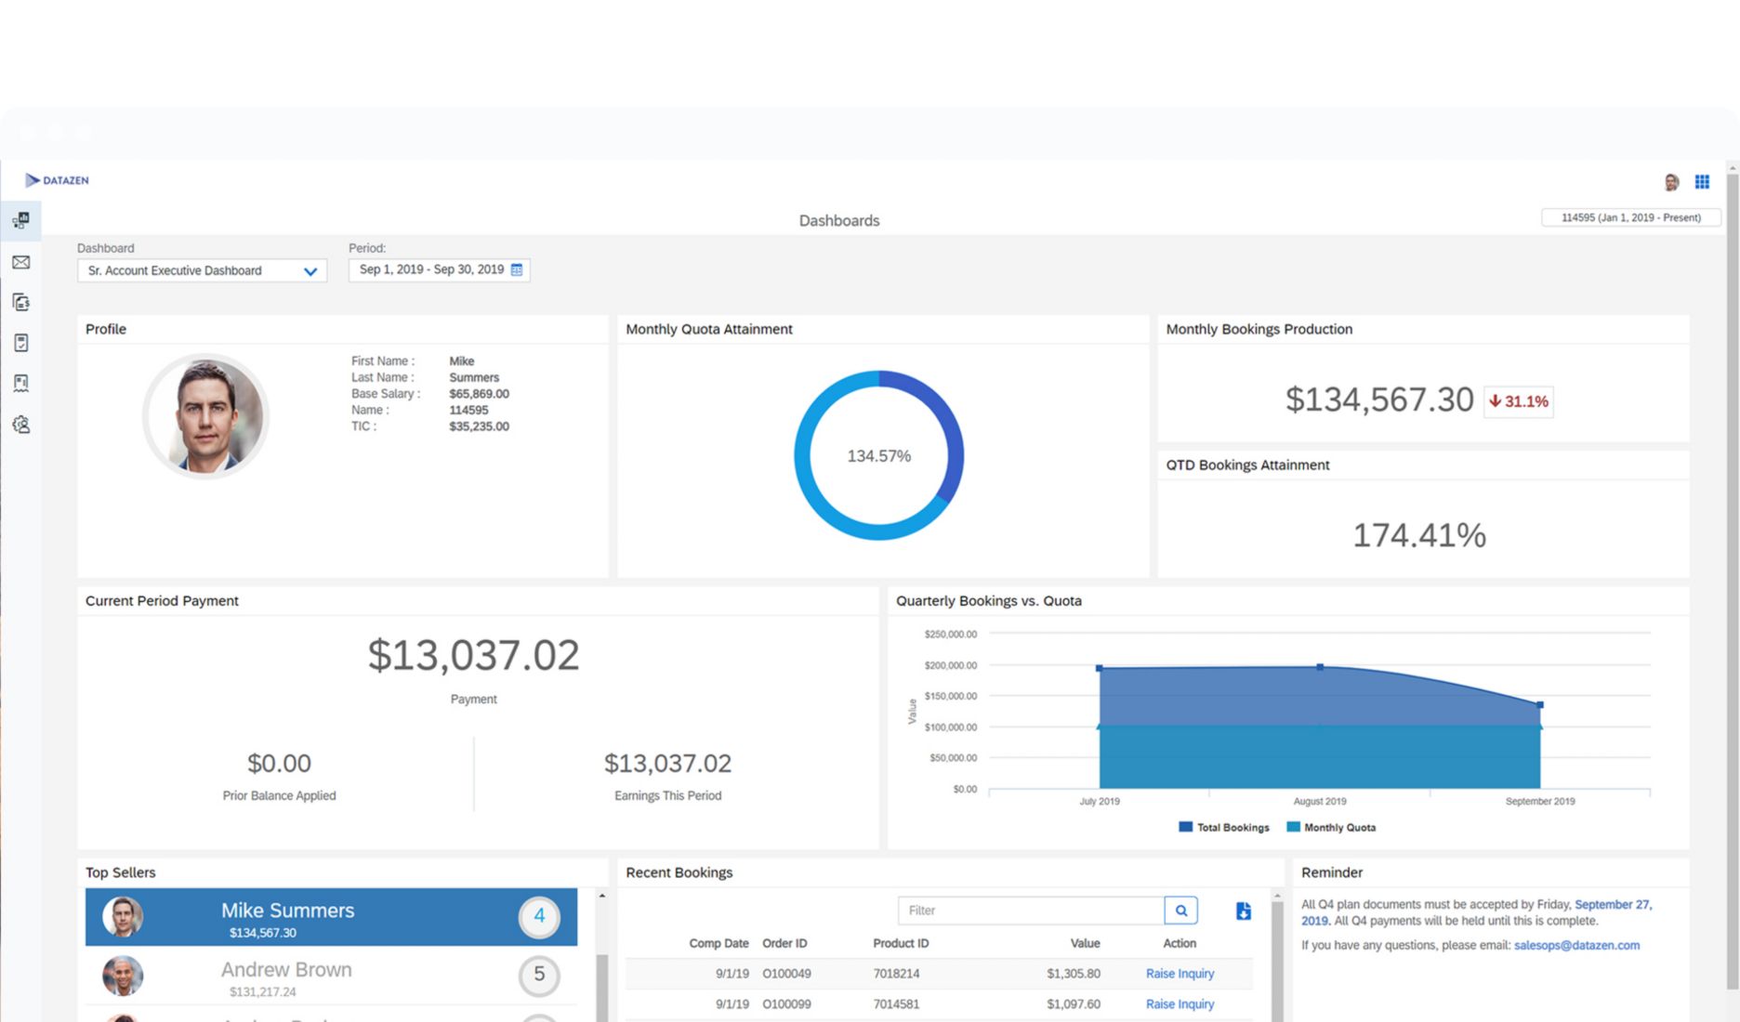Open the Period date range calendar picker

point(517,269)
